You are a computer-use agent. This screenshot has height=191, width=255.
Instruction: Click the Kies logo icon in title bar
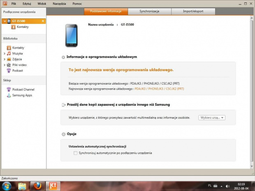tap(5, 3)
